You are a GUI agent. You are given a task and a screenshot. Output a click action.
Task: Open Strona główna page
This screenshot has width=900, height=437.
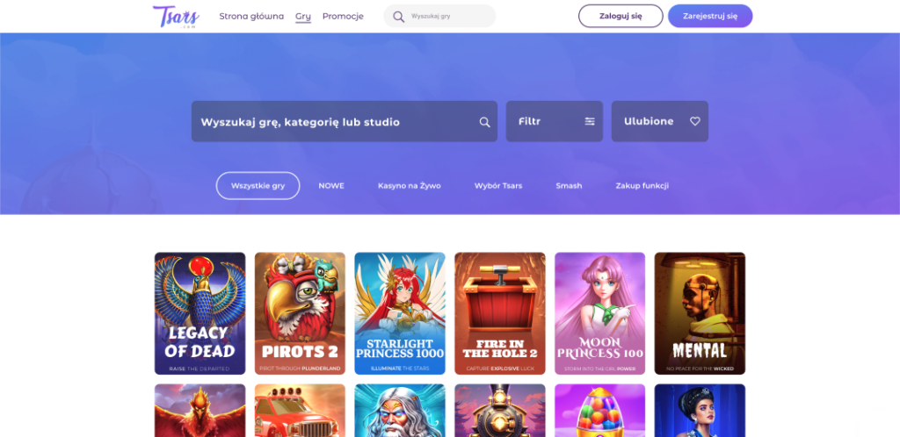(x=251, y=16)
